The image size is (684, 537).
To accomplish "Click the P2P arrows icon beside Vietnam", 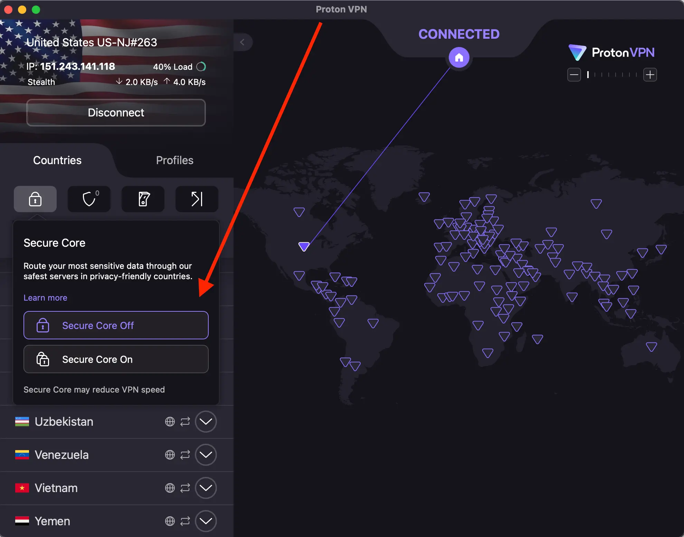I will [x=185, y=488].
